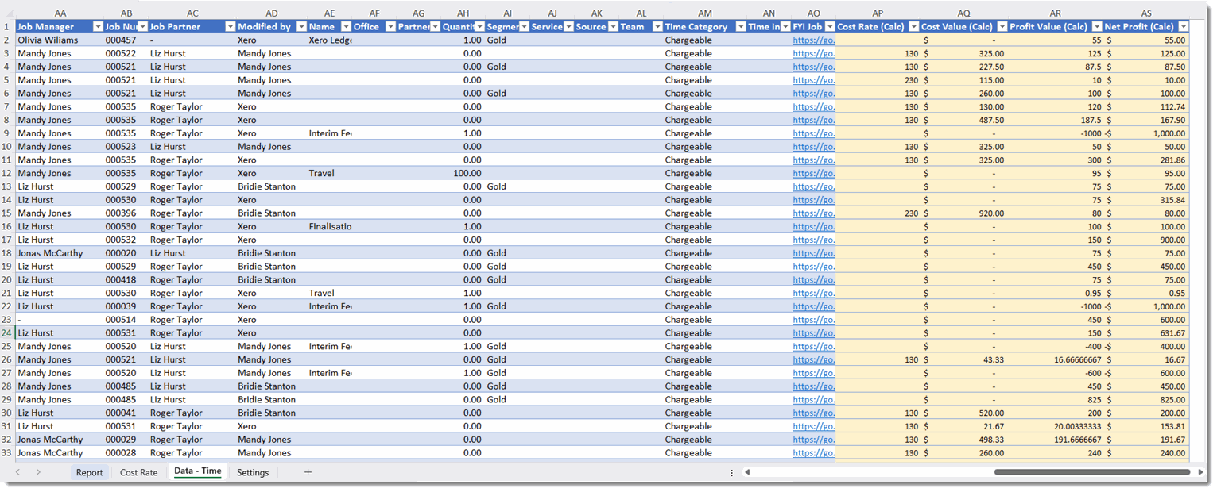
Task: Open the FYI Job link in row 22
Action: 813,306
